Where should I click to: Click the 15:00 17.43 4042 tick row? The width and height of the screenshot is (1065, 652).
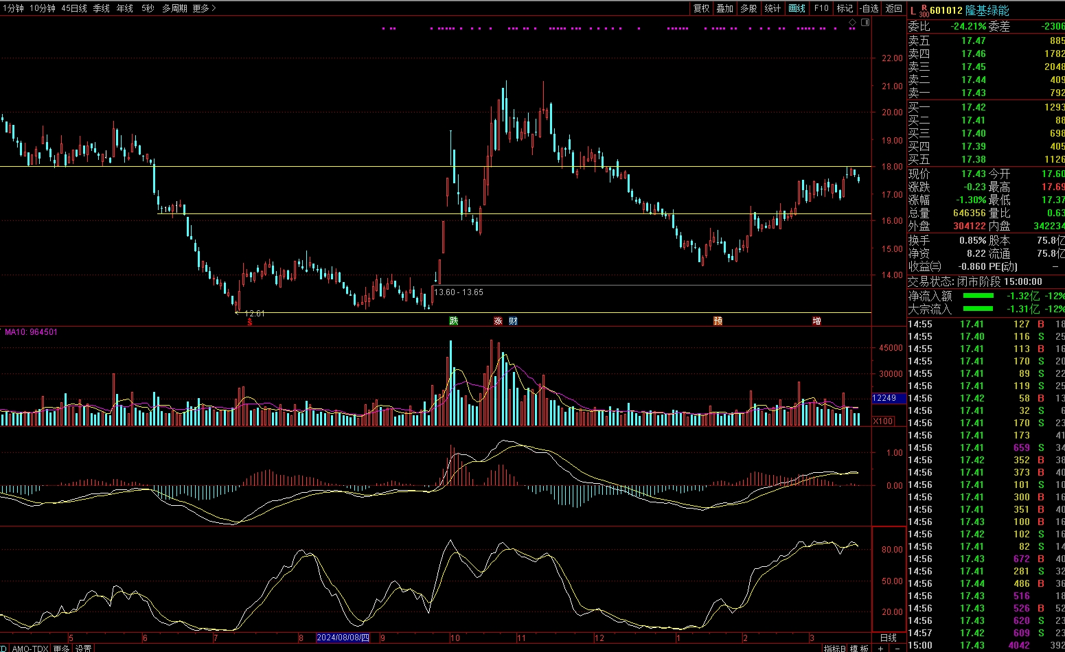(x=986, y=645)
